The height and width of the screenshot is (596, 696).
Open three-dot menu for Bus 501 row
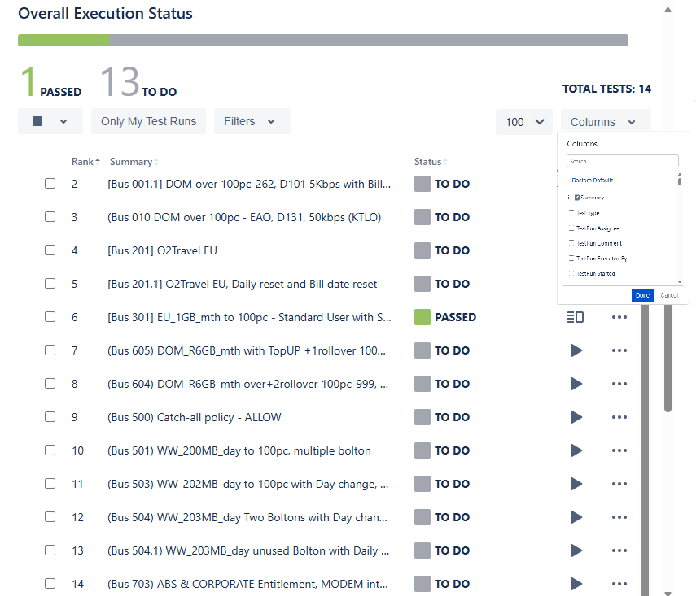[619, 450]
